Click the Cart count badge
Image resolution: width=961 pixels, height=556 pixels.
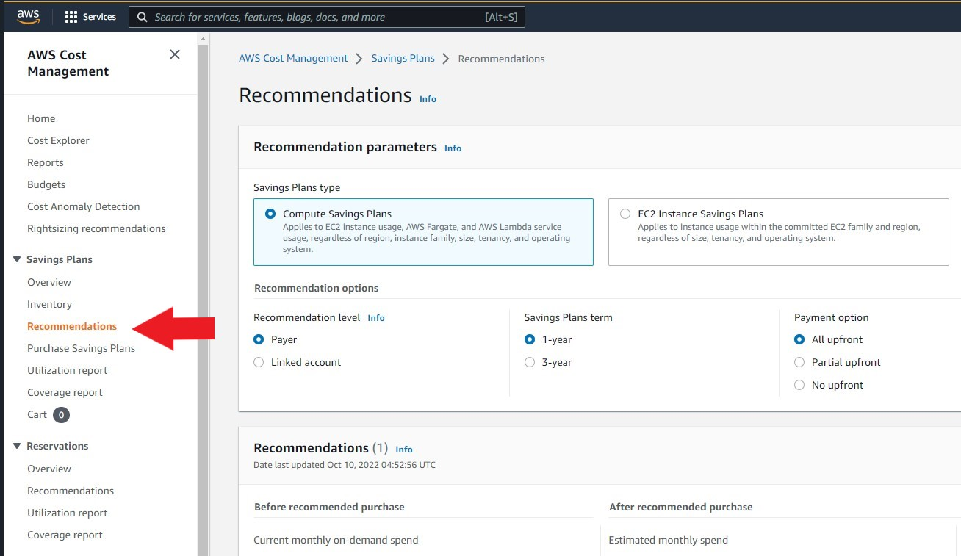click(62, 415)
